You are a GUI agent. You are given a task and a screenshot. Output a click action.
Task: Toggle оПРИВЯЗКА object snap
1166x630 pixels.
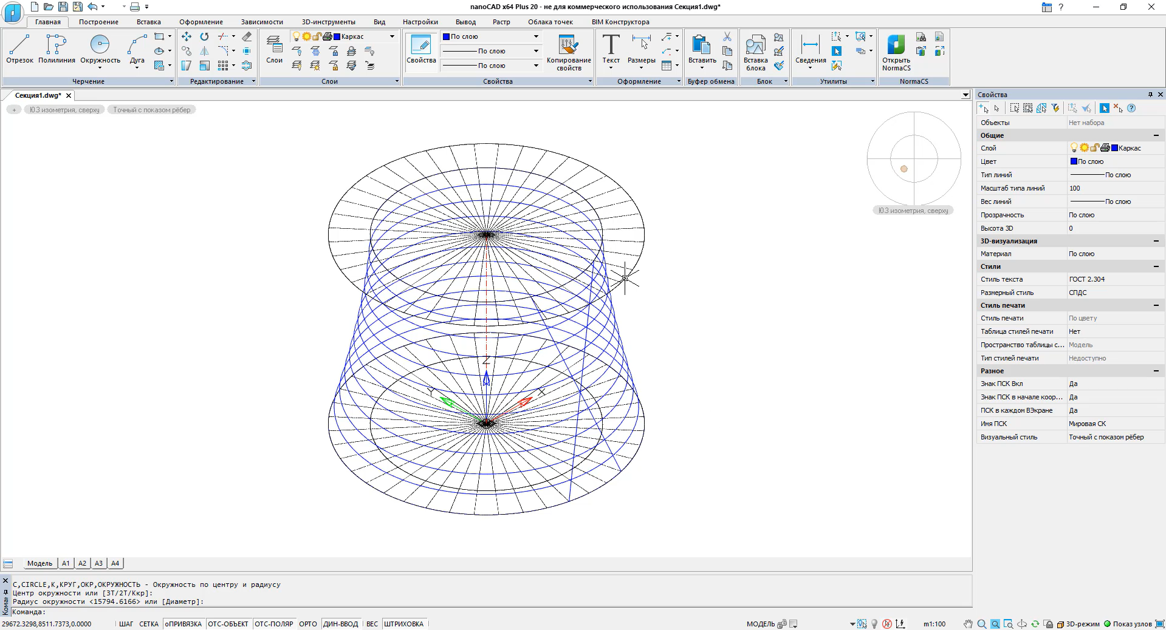pyautogui.click(x=183, y=624)
